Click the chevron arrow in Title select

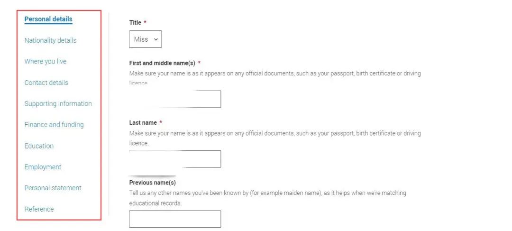click(156, 39)
